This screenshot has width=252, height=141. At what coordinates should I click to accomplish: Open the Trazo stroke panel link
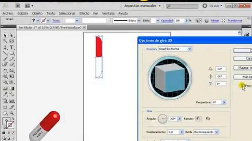[x=56, y=21]
